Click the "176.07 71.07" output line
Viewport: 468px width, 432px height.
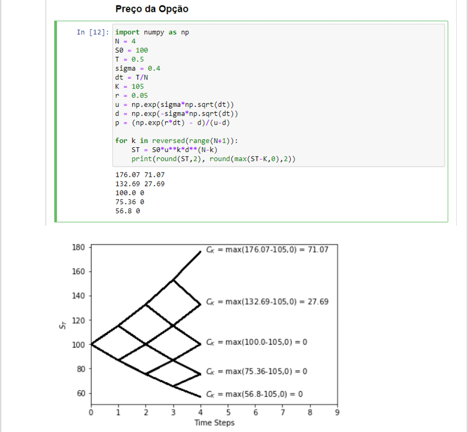pos(140,175)
